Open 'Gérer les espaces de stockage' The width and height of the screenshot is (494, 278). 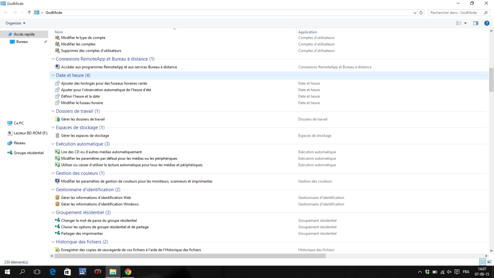pos(84,136)
